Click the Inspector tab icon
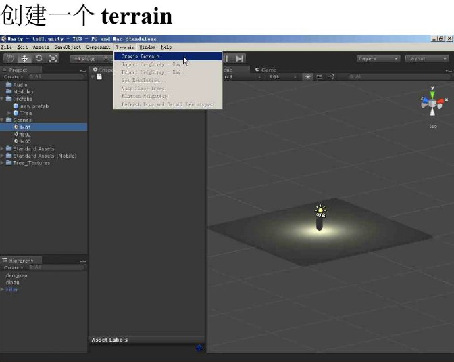 point(95,70)
